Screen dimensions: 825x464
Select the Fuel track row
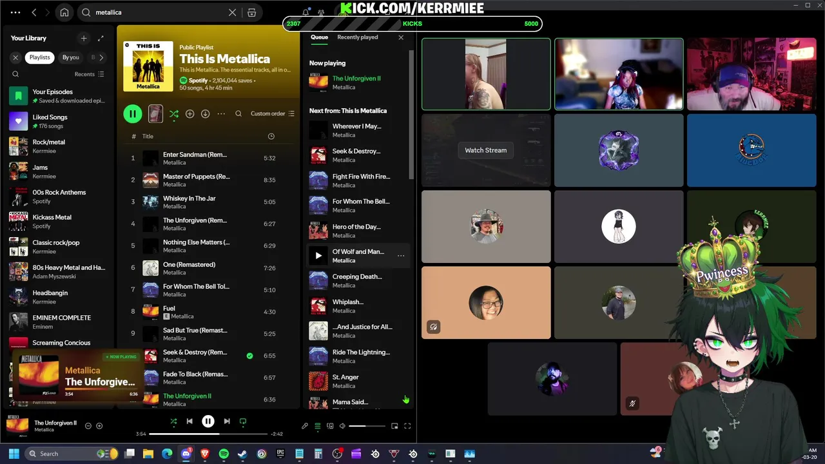[x=208, y=312]
